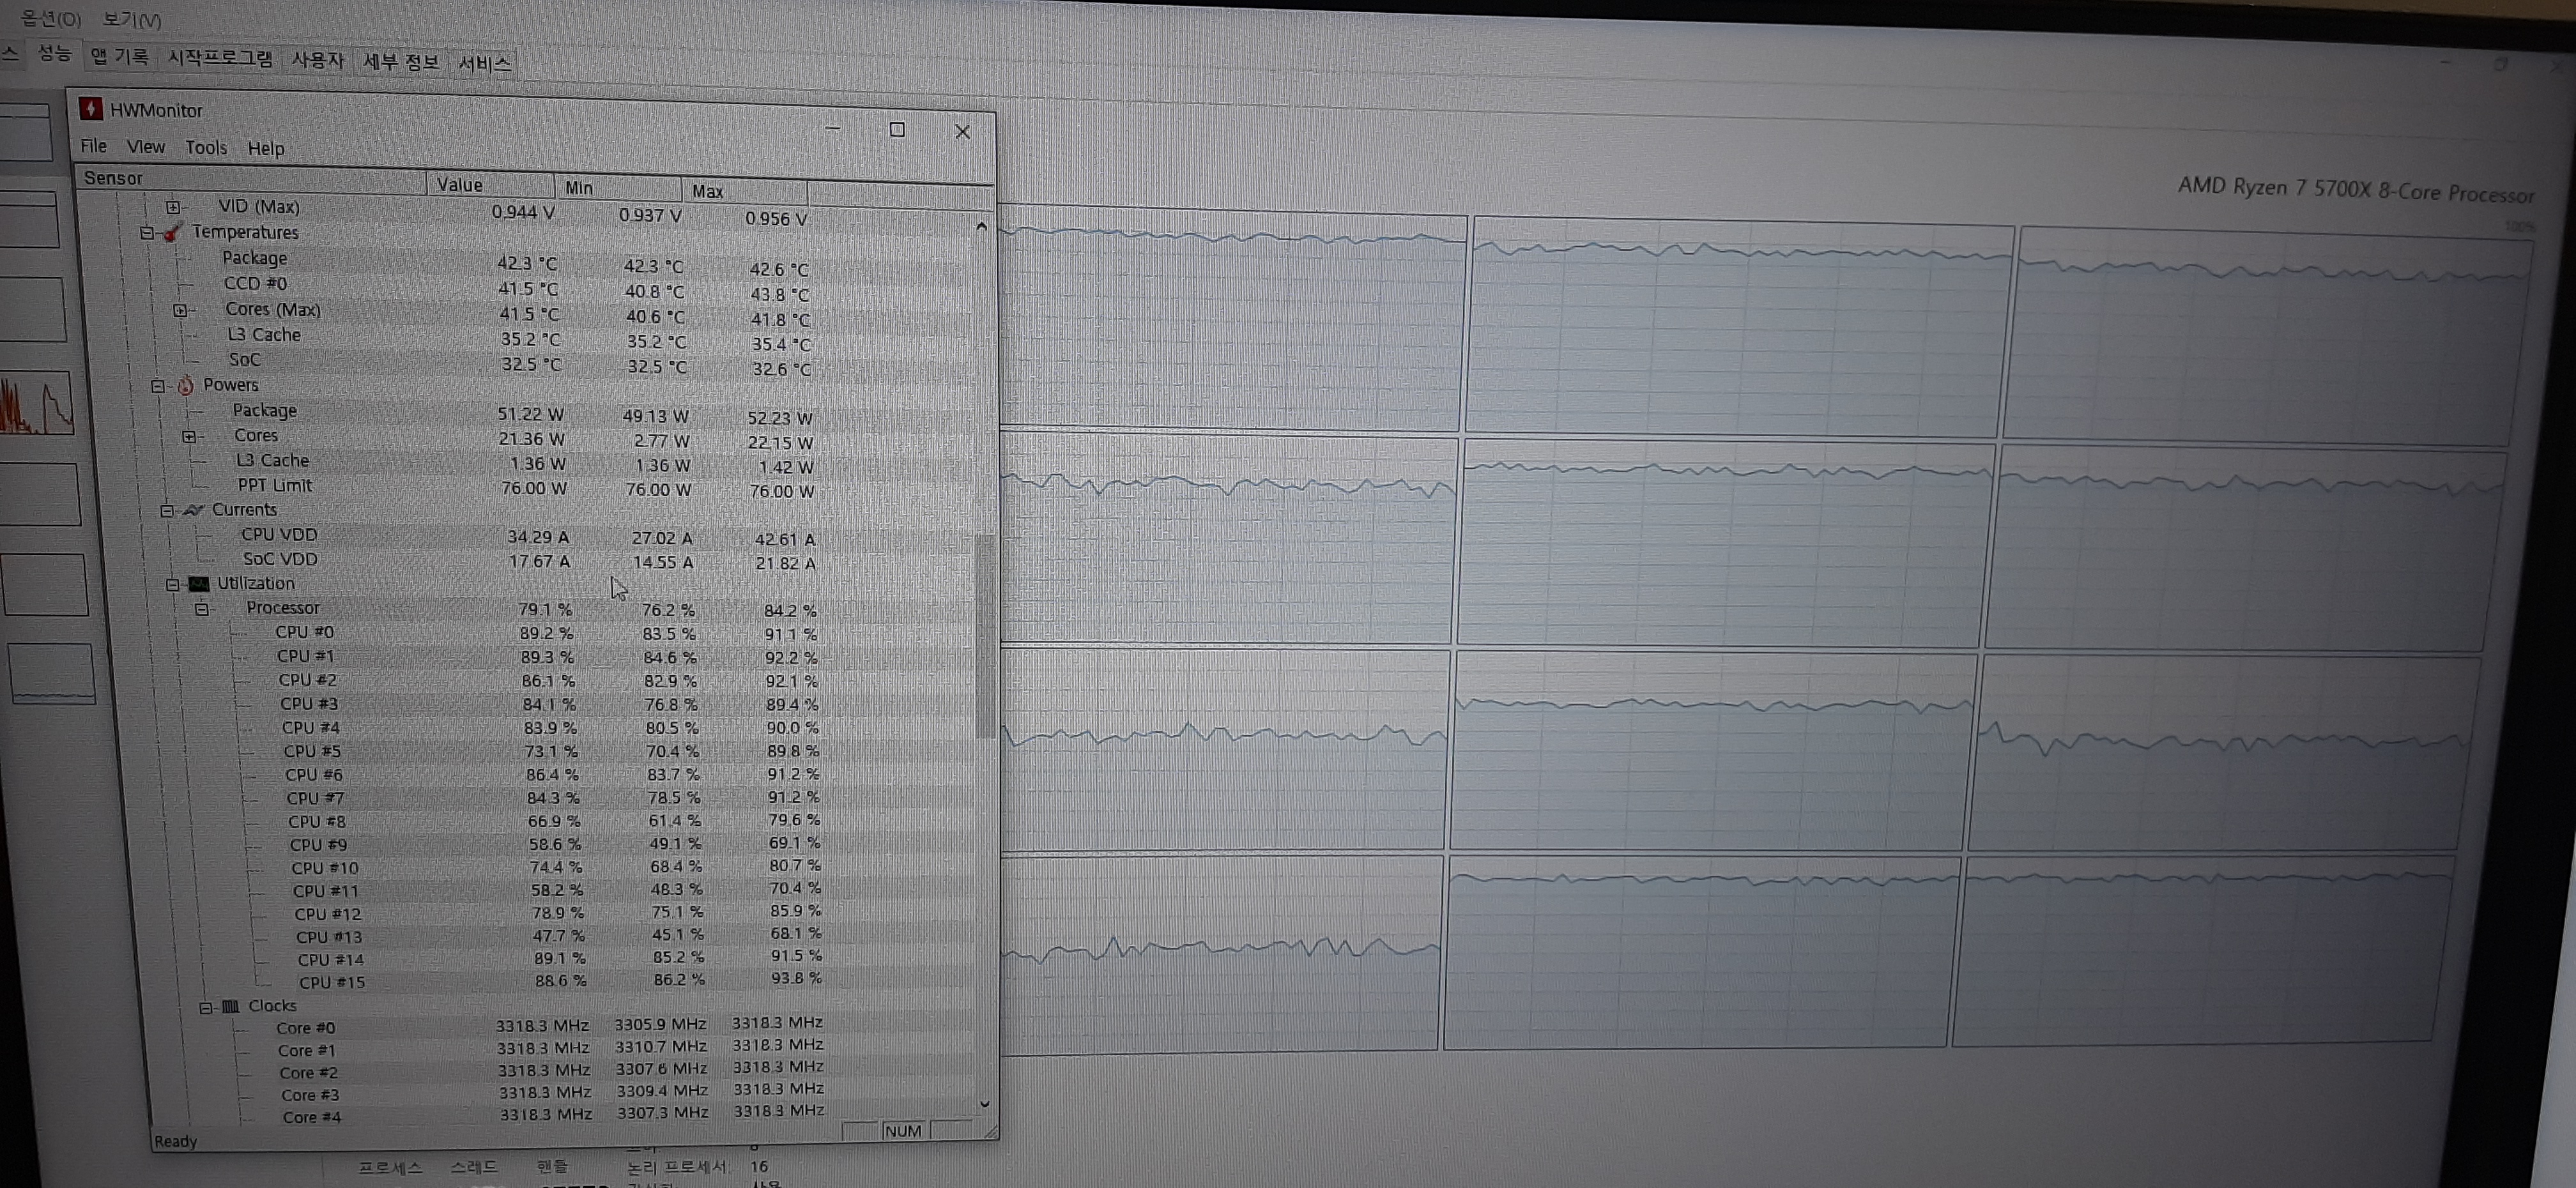The height and width of the screenshot is (1188, 2576).
Task: Open the View menu in HWMonitor
Action: [145, 147]
